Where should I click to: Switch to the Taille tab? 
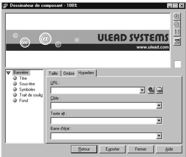click(x=53, y=73)
